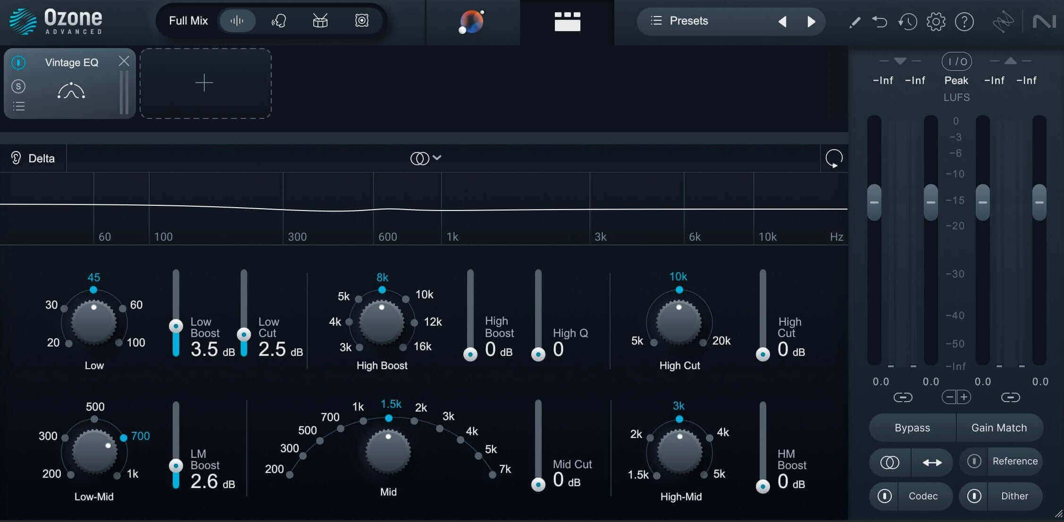The height and width of the screenshot is (522, 1064).
Task: Toggle input gain link icon
Action: pos(903,397)
